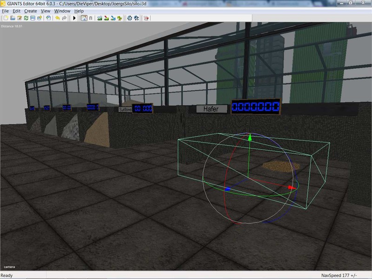This screenshot has width=372, height=279.
Task: Open the Create menu
Action: 30,11
